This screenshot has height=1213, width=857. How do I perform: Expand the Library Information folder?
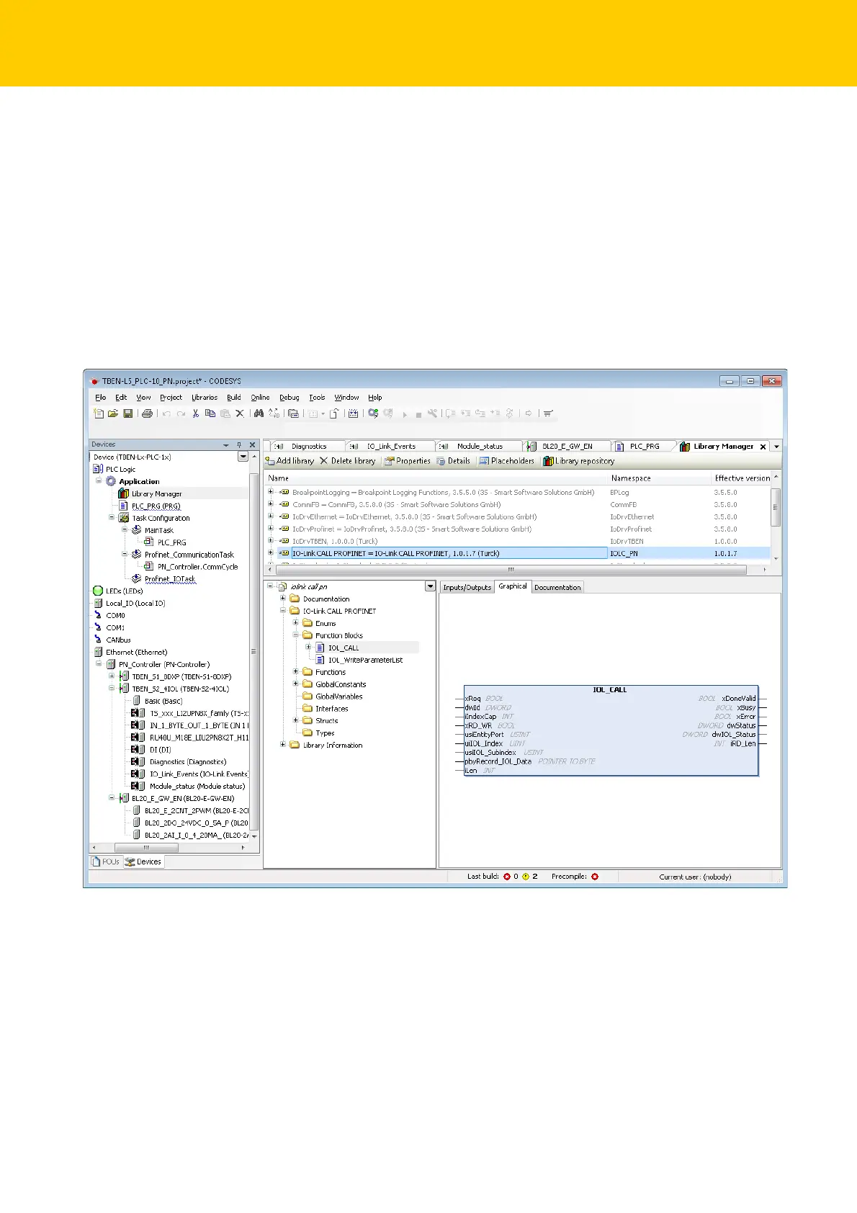283,745
